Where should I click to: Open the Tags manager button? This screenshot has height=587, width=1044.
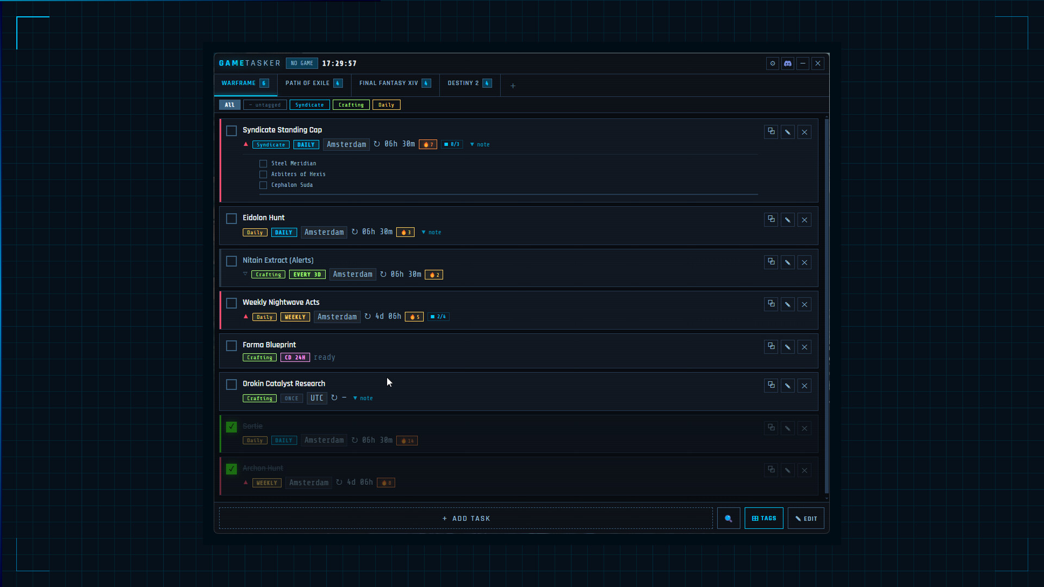click(763, 519)
